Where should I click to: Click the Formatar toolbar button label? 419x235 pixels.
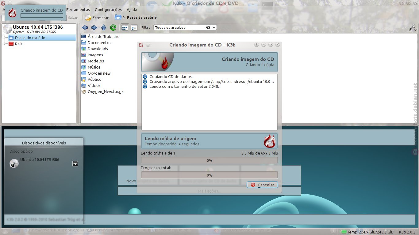click(101, 18)
